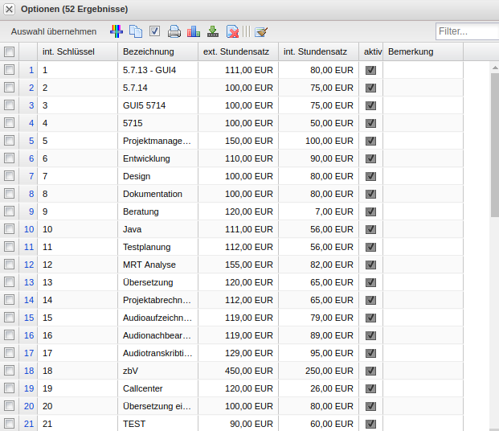Click the clear filter broom icon

[x=261, y=32]
